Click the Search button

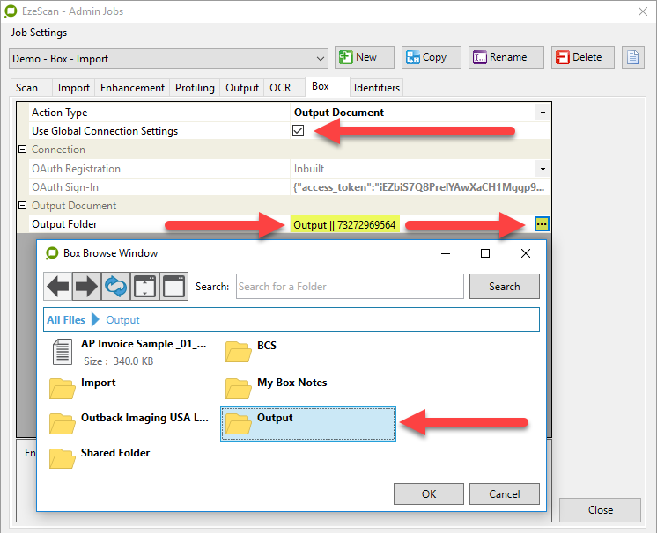point(504,286)
